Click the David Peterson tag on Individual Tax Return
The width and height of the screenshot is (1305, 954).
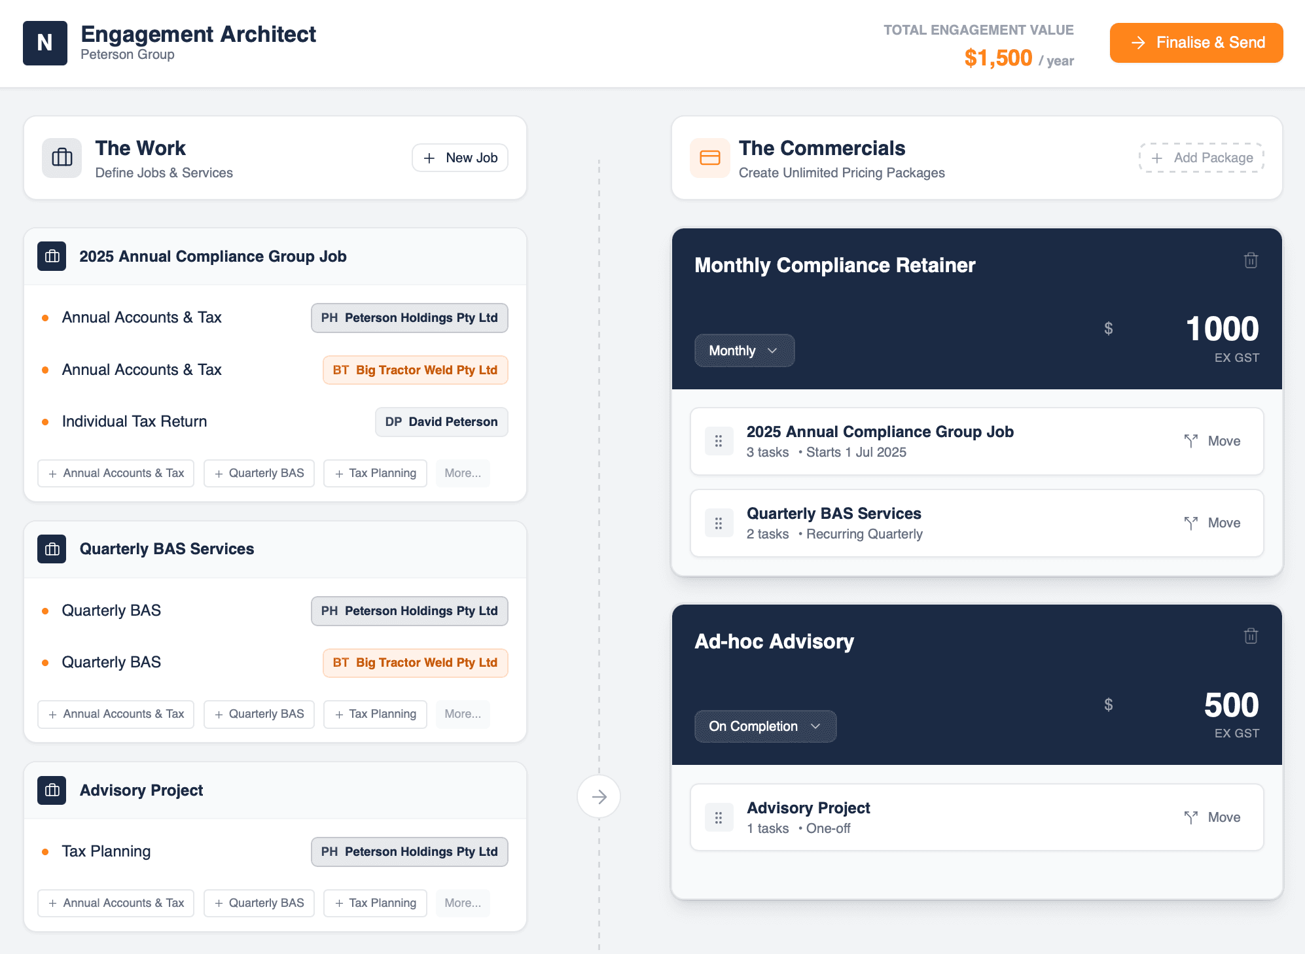(441, 421)
